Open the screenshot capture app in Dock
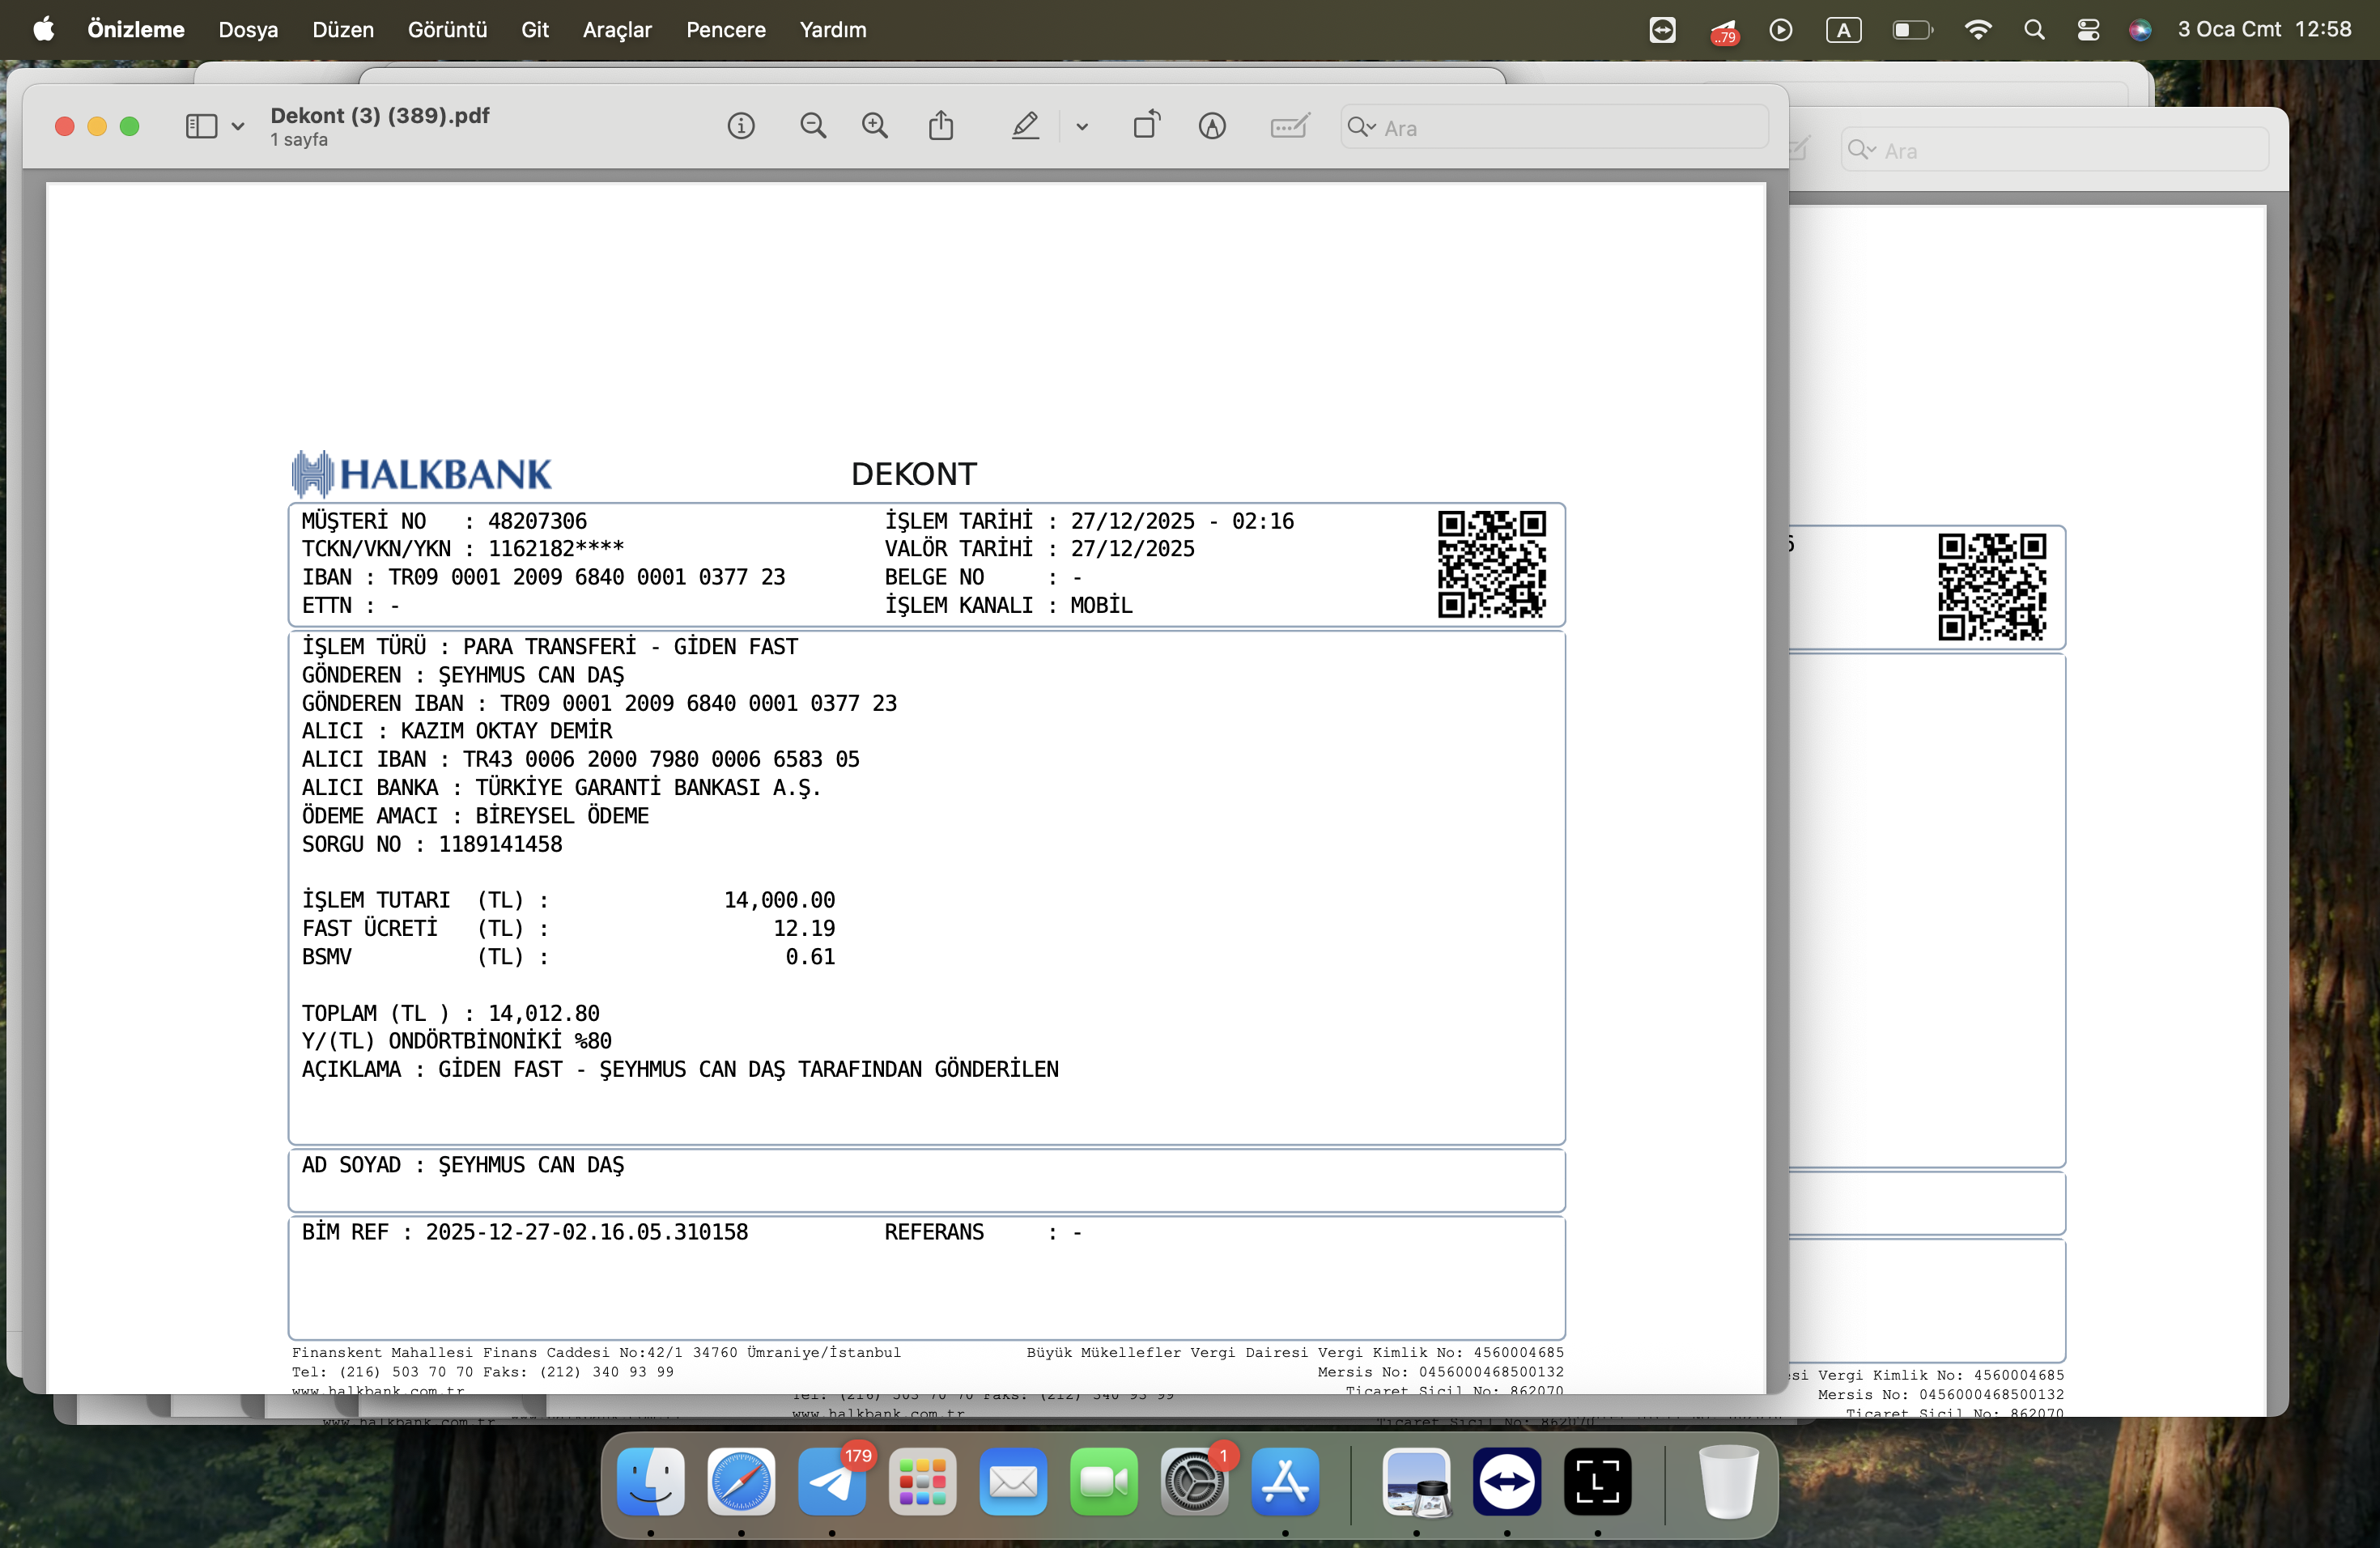The height and width of the screenshot is (1548, 2380). click(1597, 1481)
